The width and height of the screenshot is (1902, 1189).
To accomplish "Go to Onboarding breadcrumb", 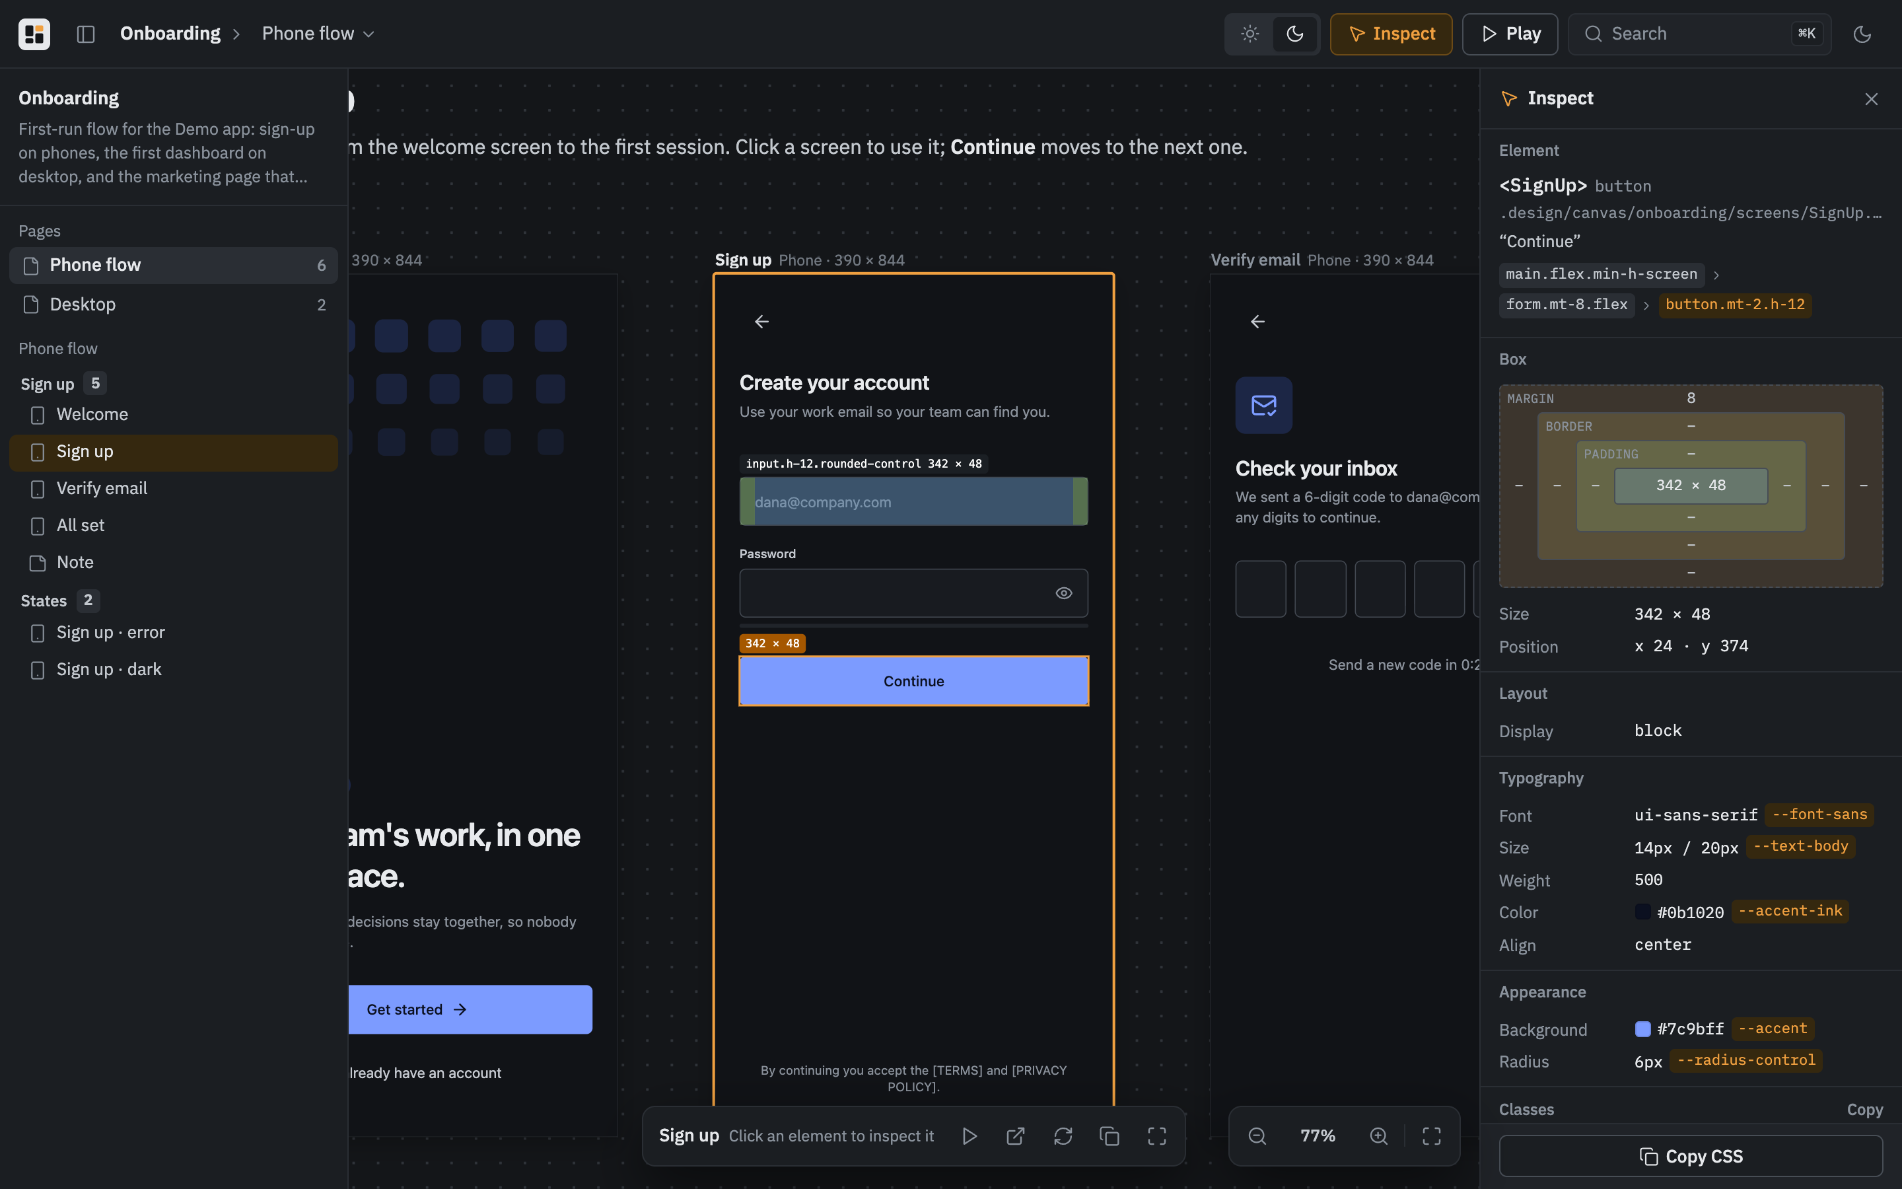I will pos(170,34).
